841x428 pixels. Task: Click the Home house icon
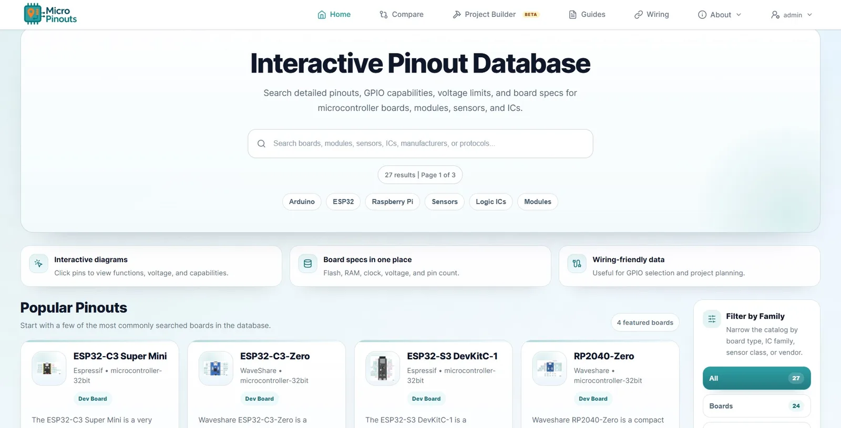tap(322, 15)
